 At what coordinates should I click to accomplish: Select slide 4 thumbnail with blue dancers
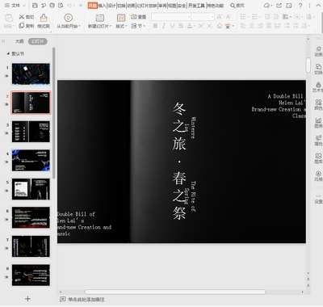coord(31,160)
